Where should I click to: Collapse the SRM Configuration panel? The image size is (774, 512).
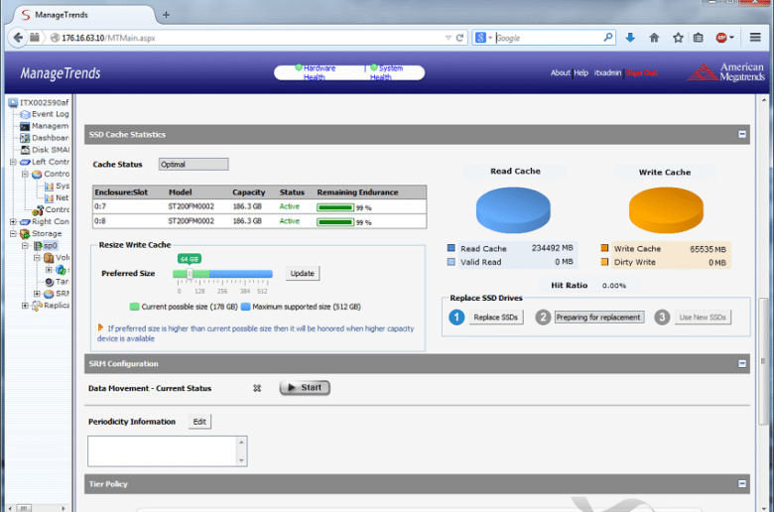pos(741,363)
